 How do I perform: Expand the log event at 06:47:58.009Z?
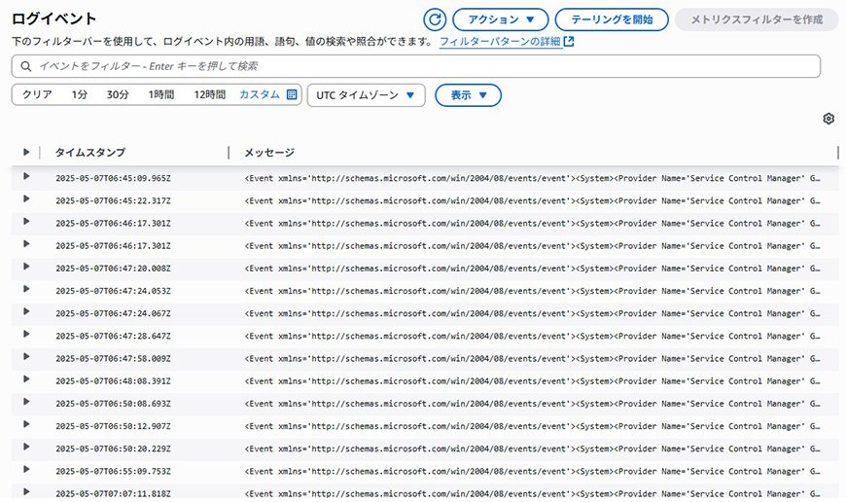[26, 356]
